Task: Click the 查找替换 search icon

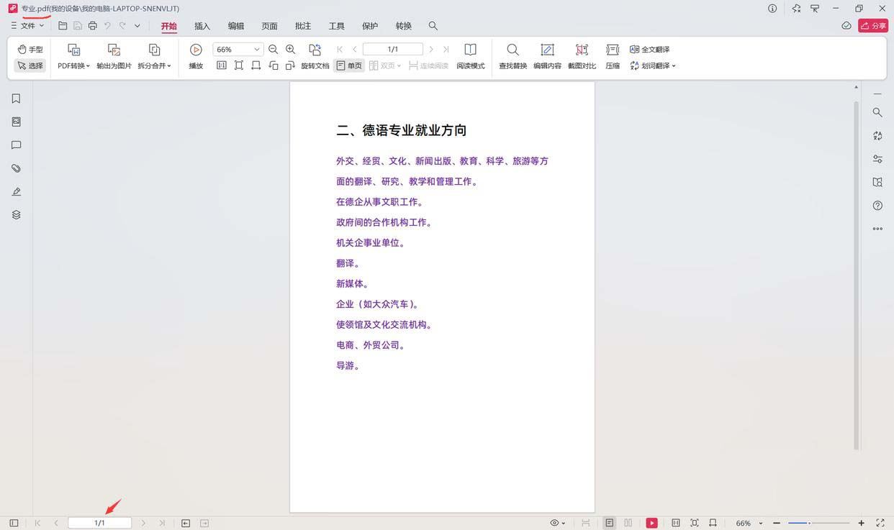Action: (x=513, y=50)
